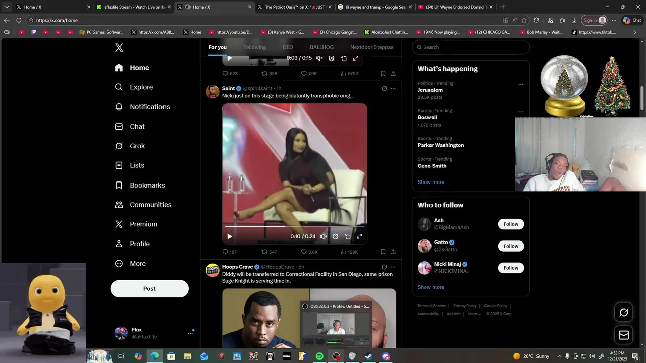
Task: Open the Terms of Service link
Action: 432,306
